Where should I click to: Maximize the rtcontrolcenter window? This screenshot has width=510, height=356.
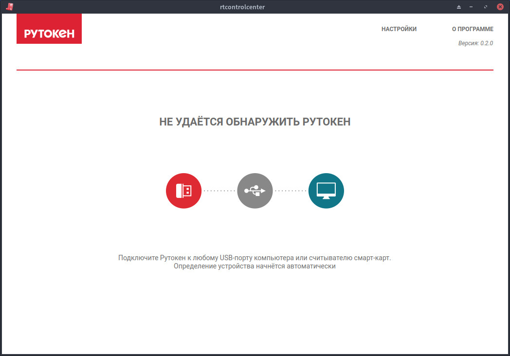486,7
